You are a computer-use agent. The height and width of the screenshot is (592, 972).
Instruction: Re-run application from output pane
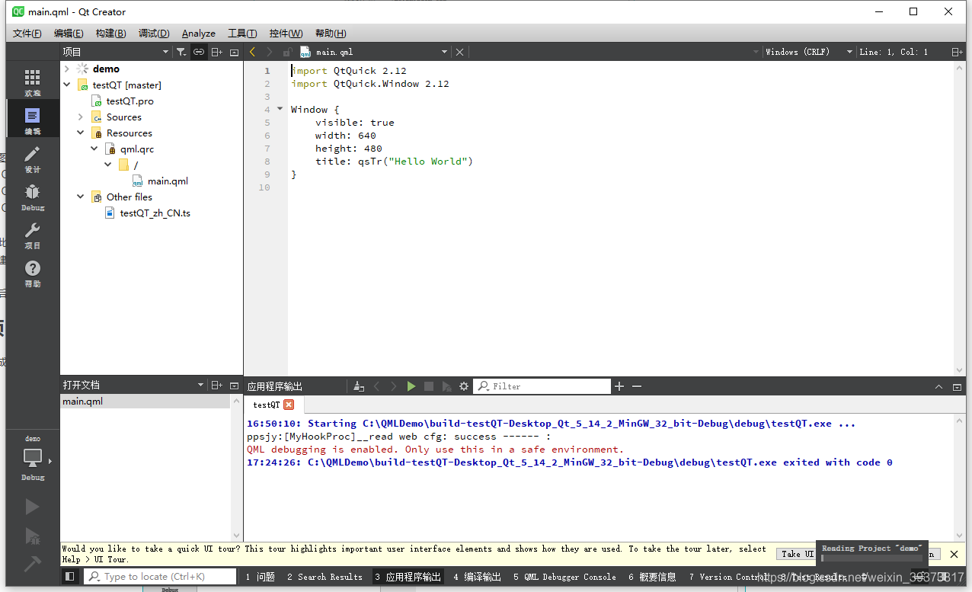coord(411,386)
